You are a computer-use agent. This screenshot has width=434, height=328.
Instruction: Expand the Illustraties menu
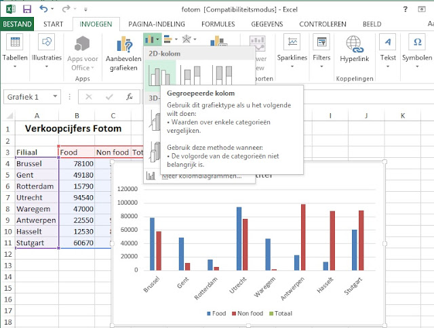47,51
